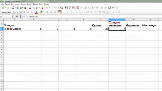This screenshot has width=162, height=91.
Task: Expand New document dropdown arrow
Action: pos(5,8)
